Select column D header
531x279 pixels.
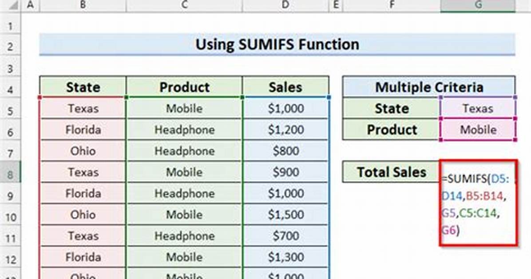(x=285, y=5)
